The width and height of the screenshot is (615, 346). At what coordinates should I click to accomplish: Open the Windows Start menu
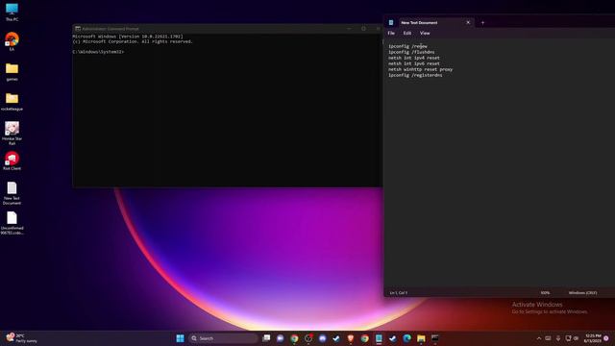pos(180,338)
